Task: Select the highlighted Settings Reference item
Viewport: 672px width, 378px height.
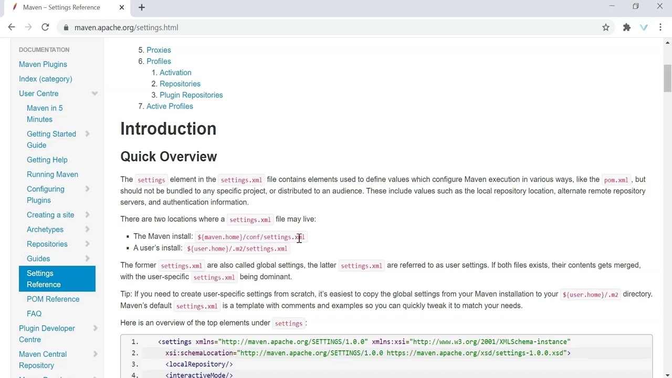Action: (57, 279)
